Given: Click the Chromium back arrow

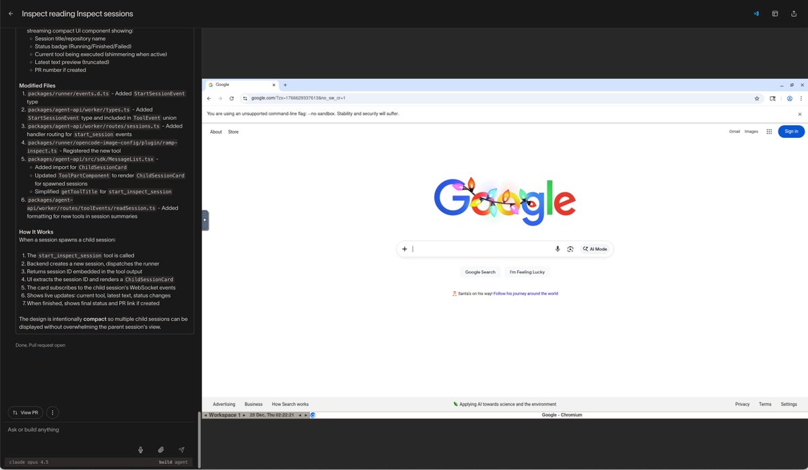Looking at the screenshot, I should click(209, 98).
